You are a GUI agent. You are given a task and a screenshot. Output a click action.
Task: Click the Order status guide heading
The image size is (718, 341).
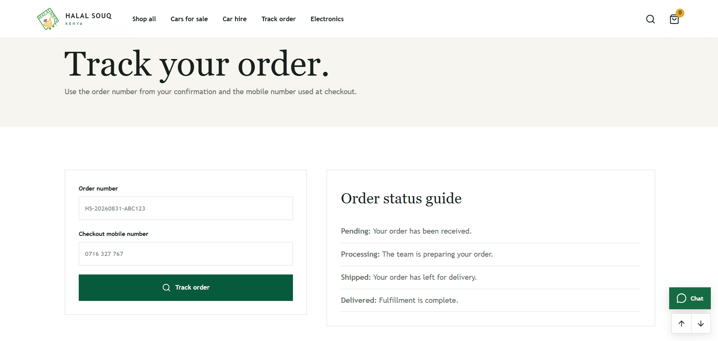pos(401,198)
